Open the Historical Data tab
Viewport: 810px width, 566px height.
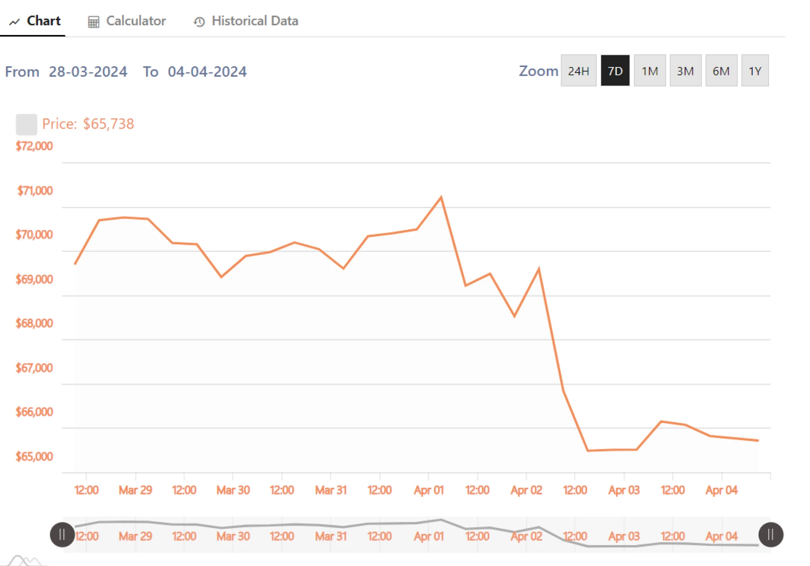point(255,21)
